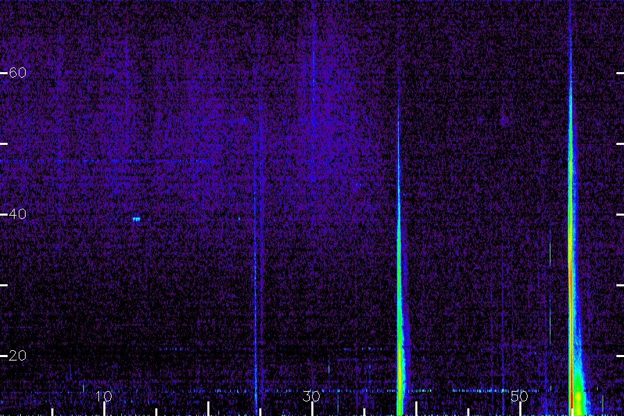Viewport: 624px width, 416px height.
Task: Click the 40 label on the vertical axis
Action: [x=17, y=214]
